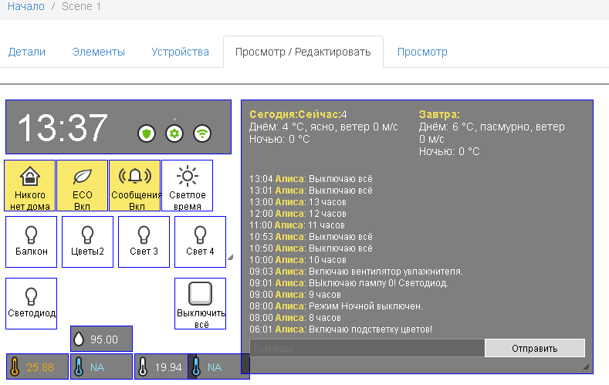This screenshot has width=609, height=385.
Task: Click the green Wi-Fi status icon
Action: (x=201, y=133)
